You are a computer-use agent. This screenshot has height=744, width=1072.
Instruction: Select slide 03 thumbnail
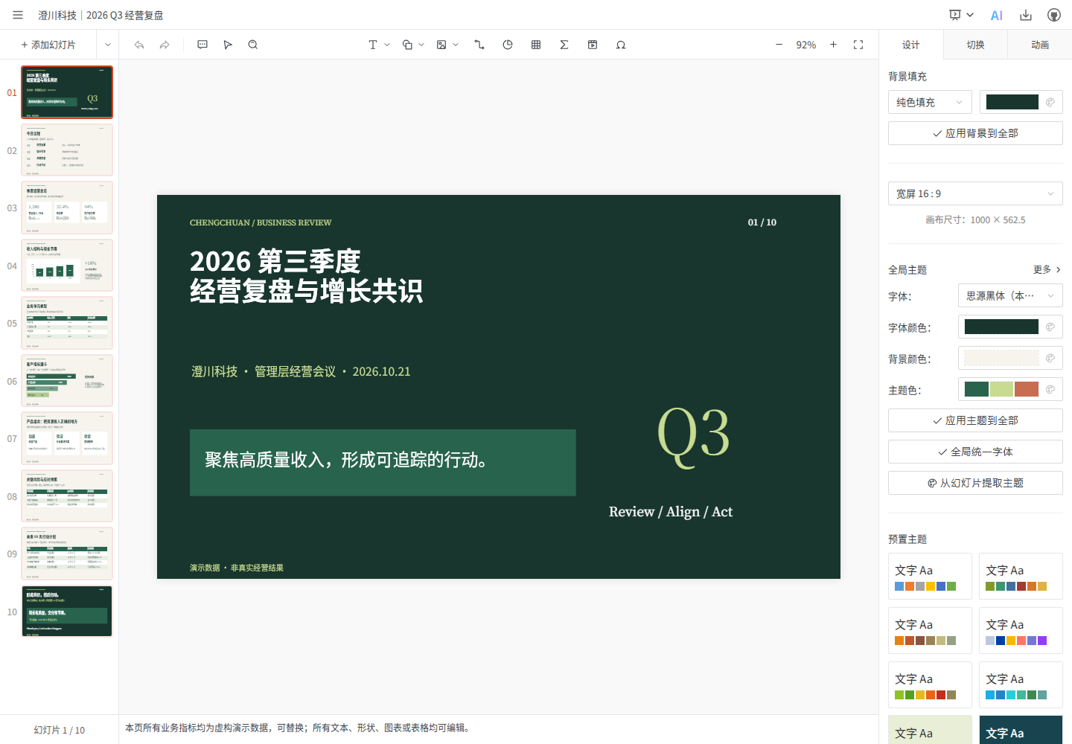pyautogui.click(x=67, y=208)
